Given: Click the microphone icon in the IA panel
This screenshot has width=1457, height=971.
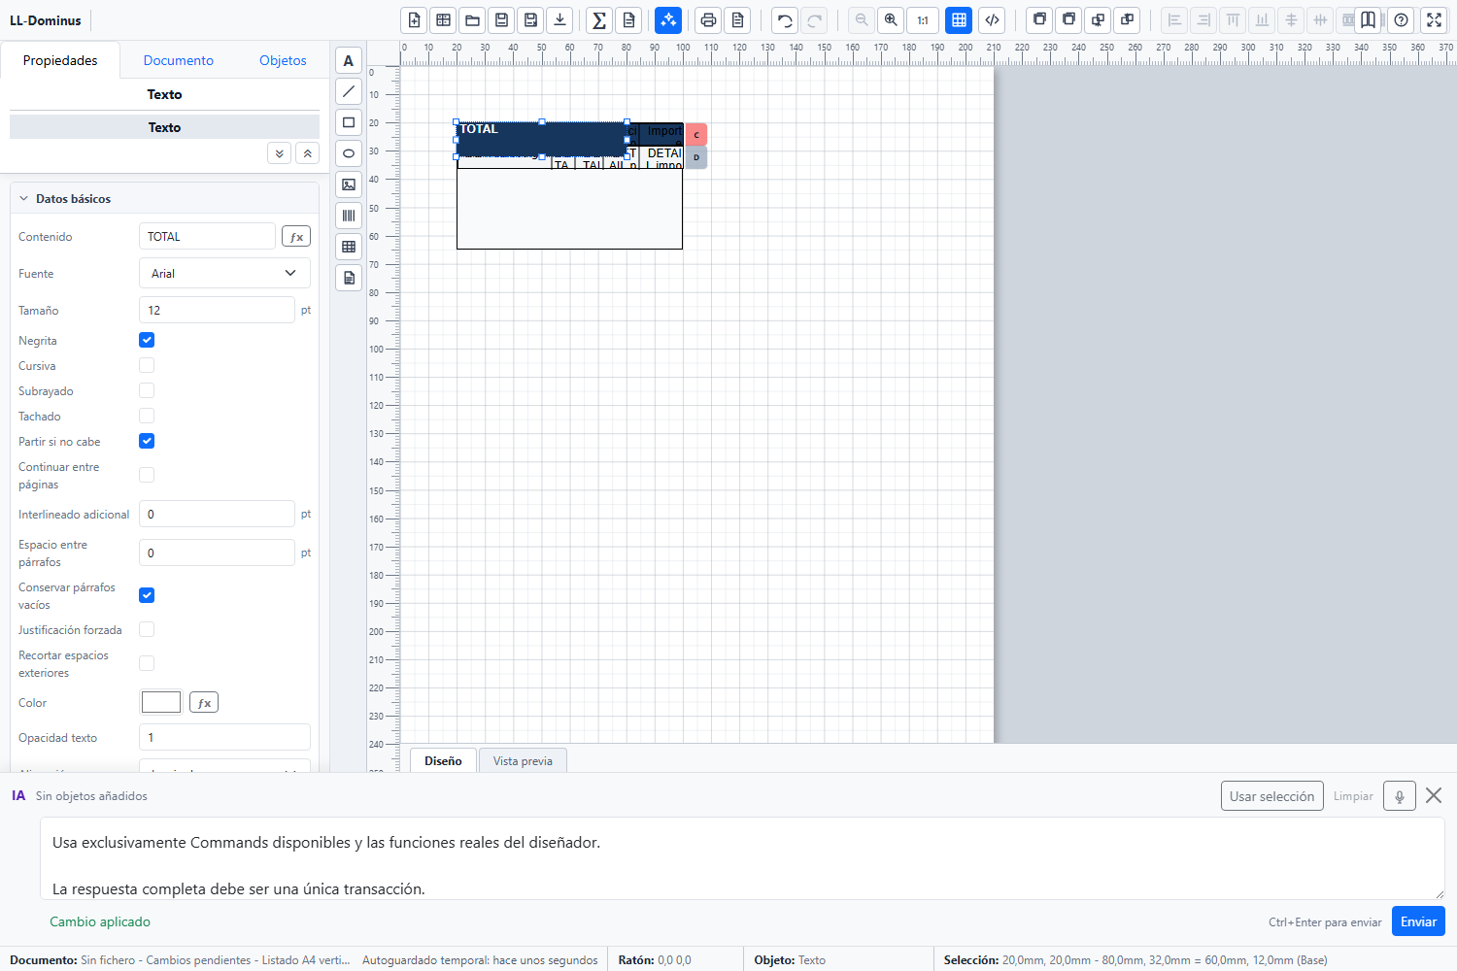Looking at the screenshot, I should click(1400, 796).
